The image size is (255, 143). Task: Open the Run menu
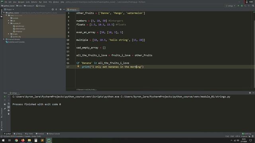tap(40, 2)
